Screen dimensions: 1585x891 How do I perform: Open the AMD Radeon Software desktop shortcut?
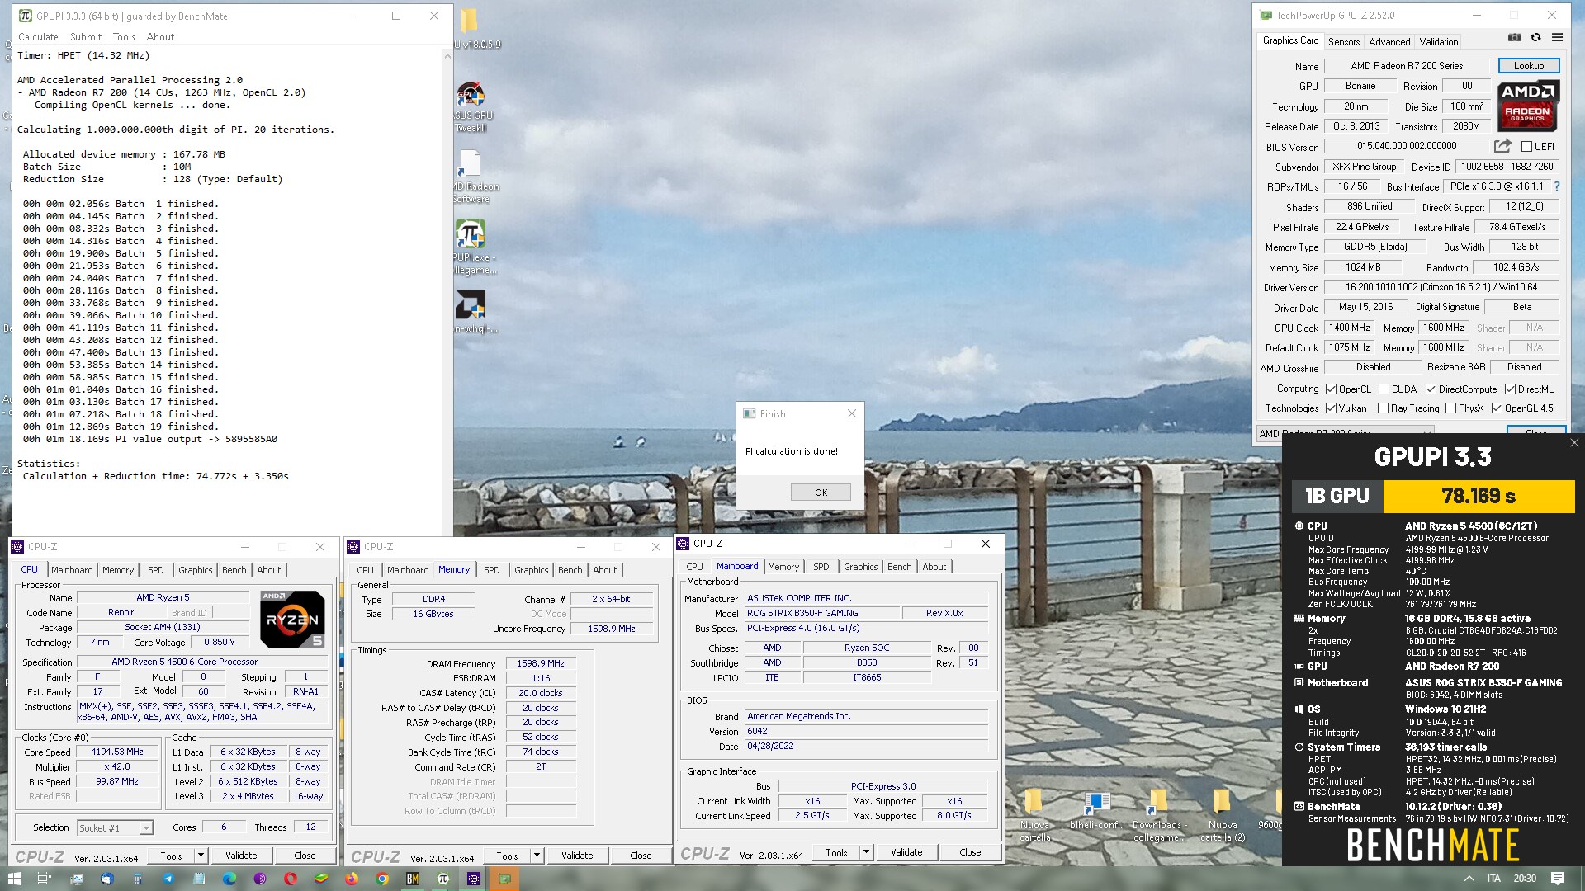click(x=472, y=177)
